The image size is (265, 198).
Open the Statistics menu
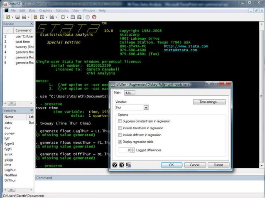point(62,10)
